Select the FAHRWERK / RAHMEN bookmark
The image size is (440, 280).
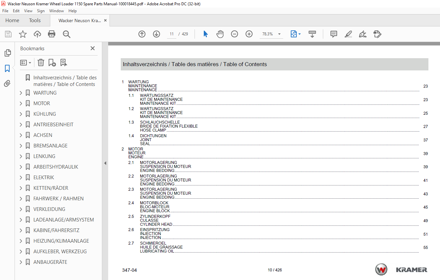(x=58, y=199)
